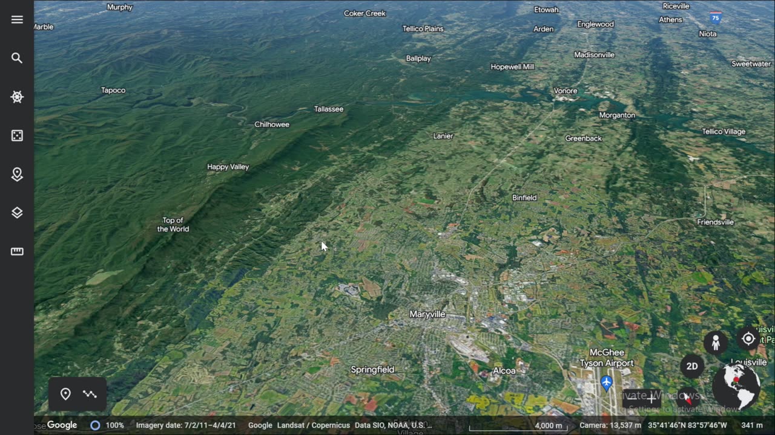
Task: Click the Camera: 13,537 m readout
Action: (x=610, y=425)
